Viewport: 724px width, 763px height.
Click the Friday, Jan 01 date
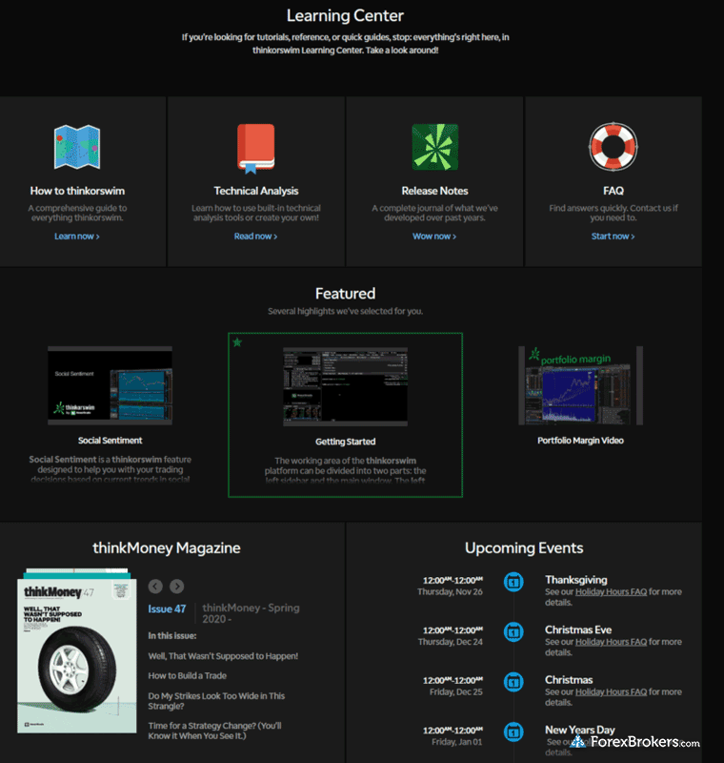[456, 742]
